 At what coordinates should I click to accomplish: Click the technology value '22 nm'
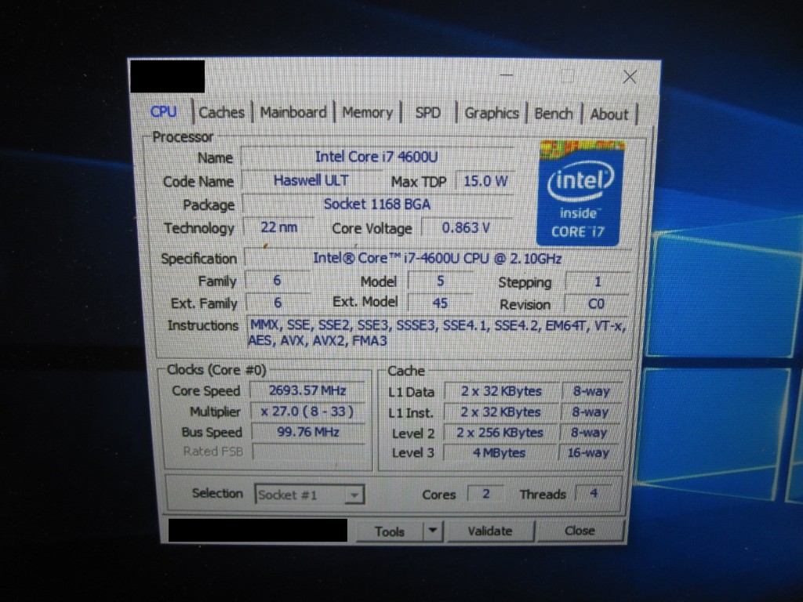[x=278, y=227]
